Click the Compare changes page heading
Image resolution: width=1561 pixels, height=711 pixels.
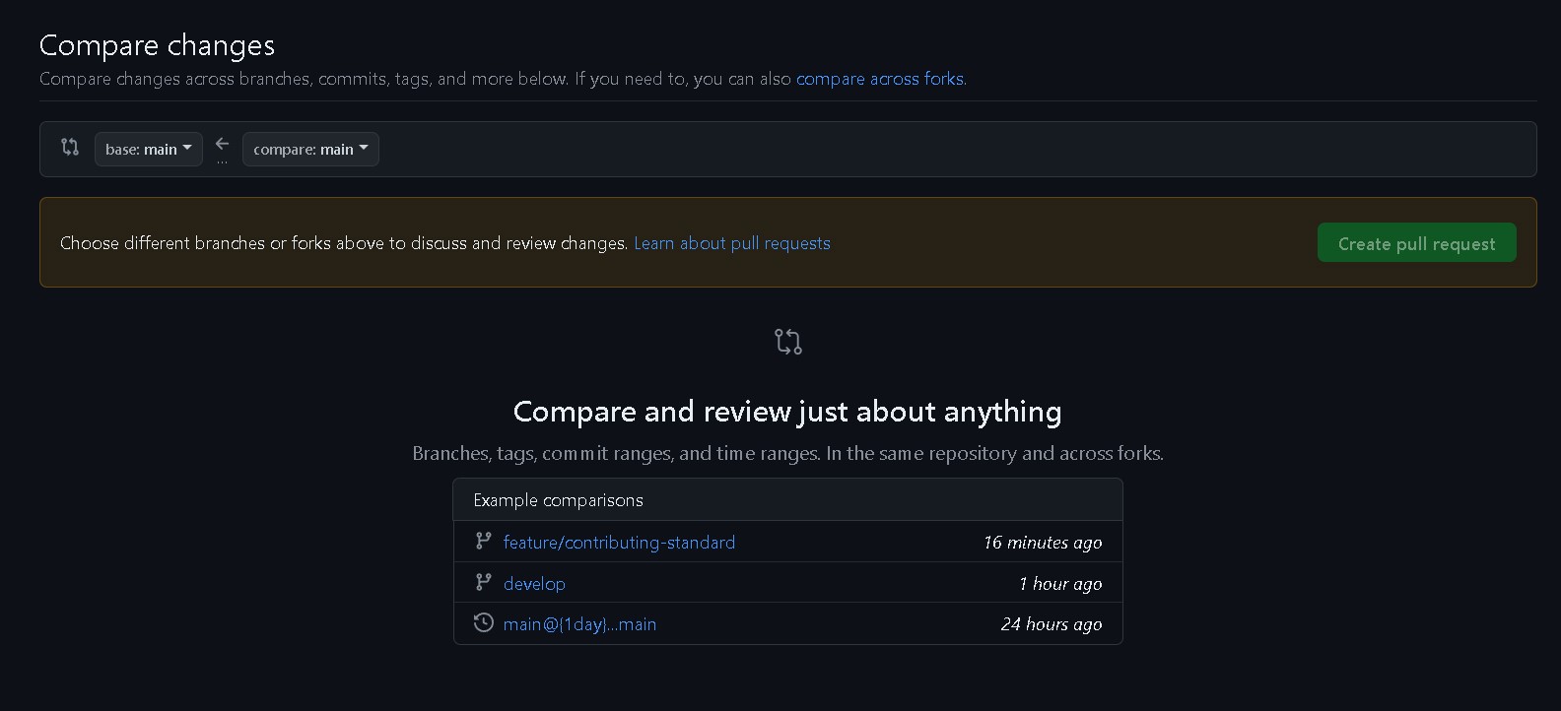(157, 45)
